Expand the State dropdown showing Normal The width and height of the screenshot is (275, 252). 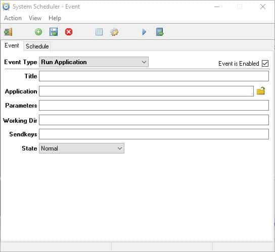click(x=81, y=148)
